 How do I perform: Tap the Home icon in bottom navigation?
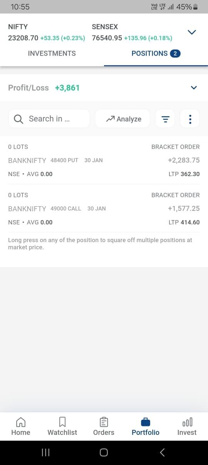pos(21,422)
